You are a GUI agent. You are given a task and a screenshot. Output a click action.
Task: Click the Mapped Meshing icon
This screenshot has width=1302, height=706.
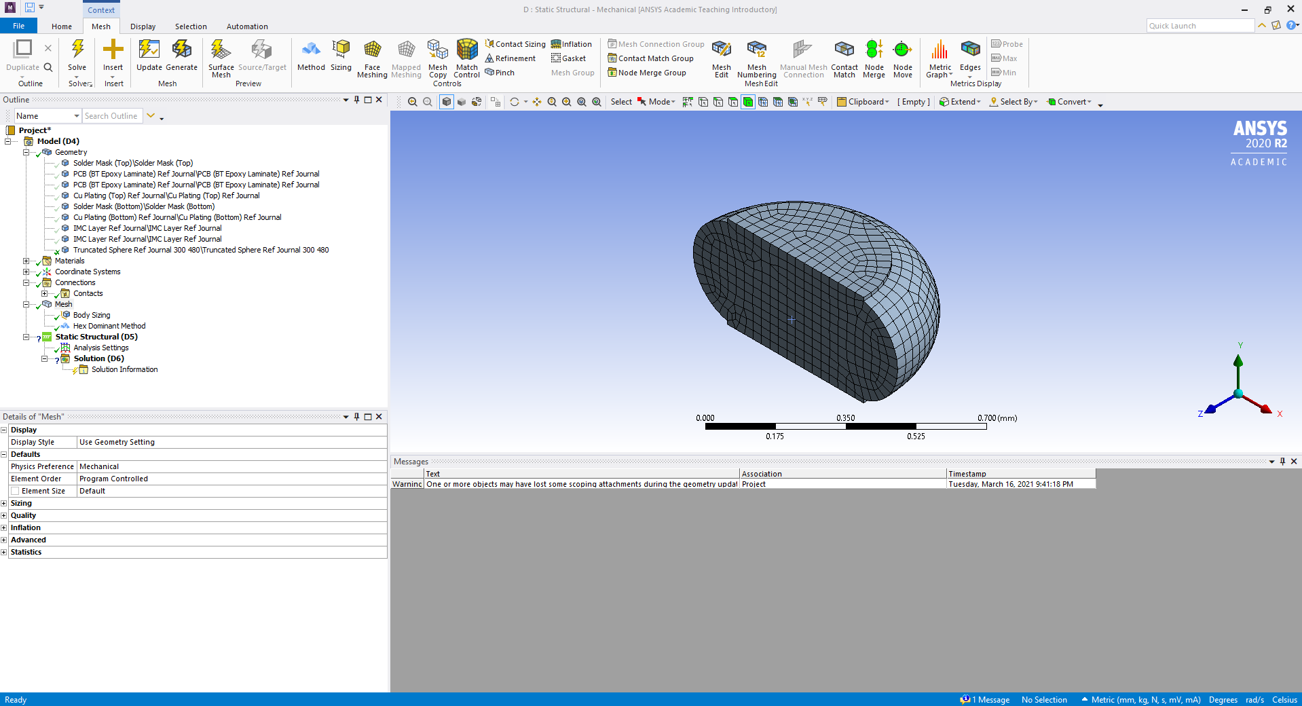point(406,58)
